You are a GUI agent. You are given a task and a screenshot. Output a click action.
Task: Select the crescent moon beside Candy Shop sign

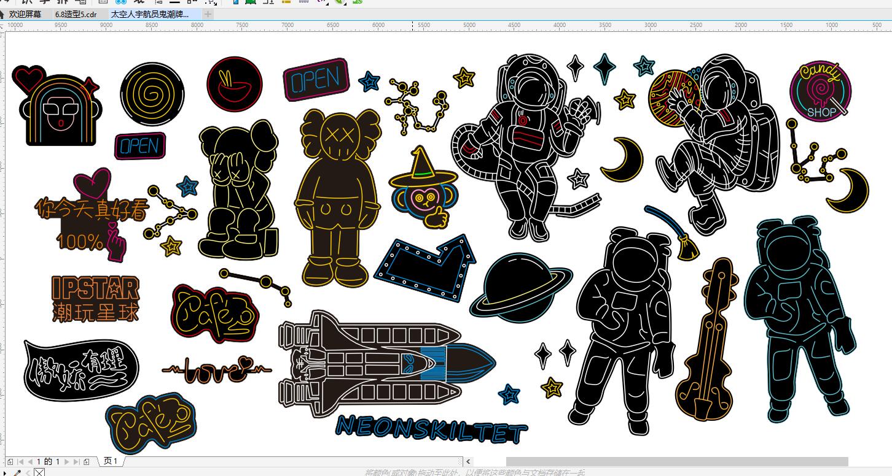pos(849,190)
